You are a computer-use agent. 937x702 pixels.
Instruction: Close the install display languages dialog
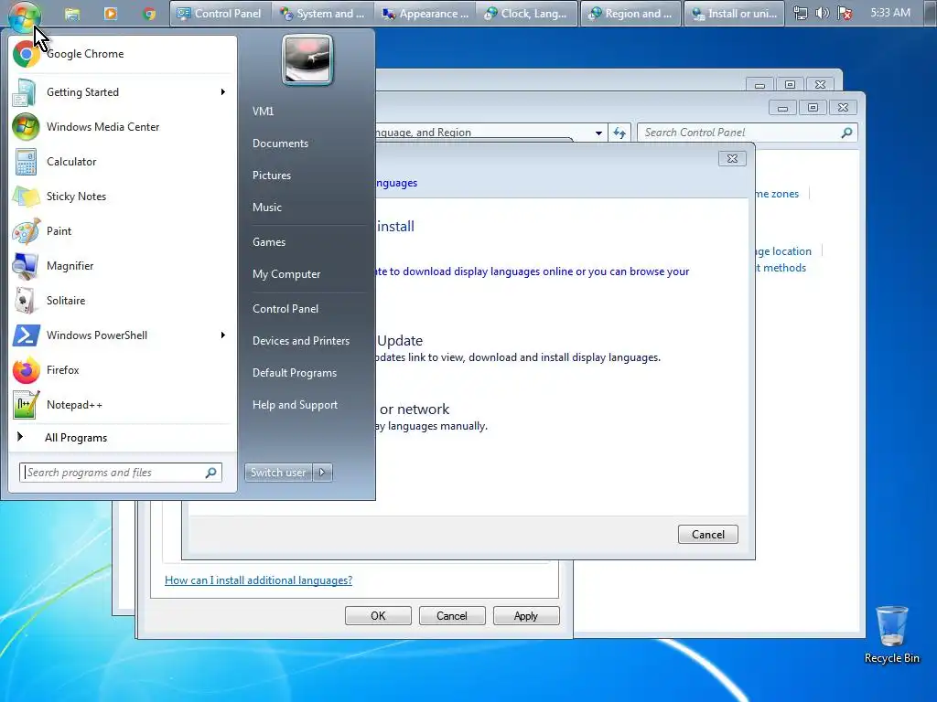[x=732, y=159]
